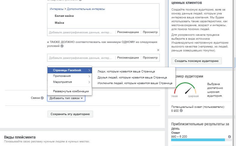The width and height of the screenshot is (236, 146).
Task: Click info icon next to reach value 8 900
Action: tap(181, 111)
